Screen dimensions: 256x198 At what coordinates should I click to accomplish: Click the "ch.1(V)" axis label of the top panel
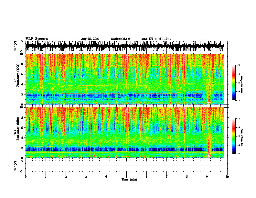tap(16, 46)
